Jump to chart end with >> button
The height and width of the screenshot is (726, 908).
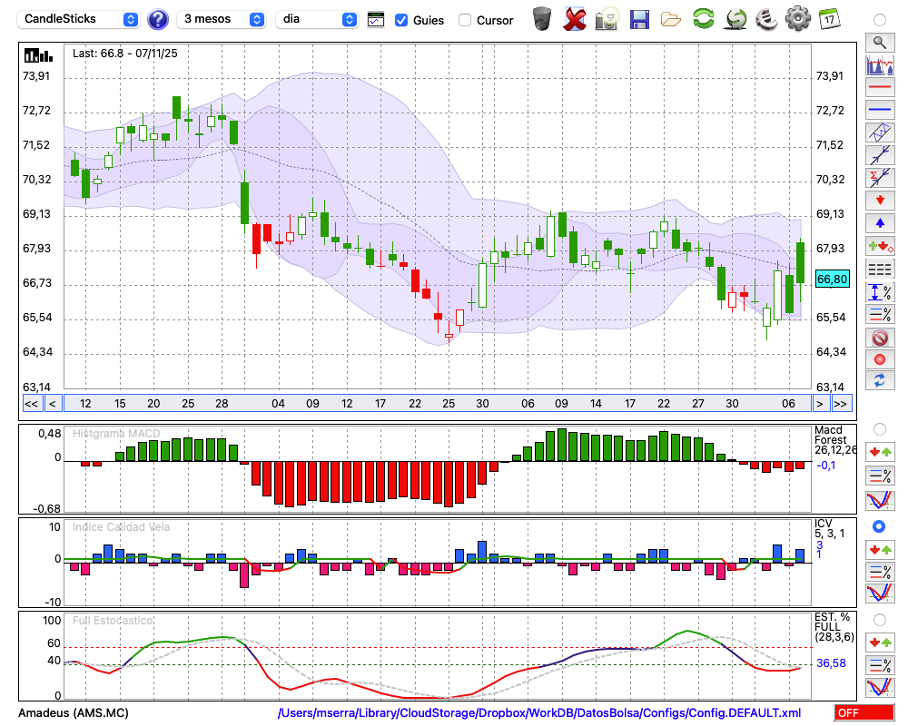tap(841, 404)
